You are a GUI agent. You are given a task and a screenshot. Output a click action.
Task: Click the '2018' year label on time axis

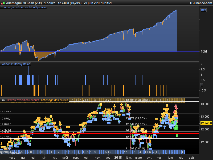pyautogui.click(x=118, y=158)
